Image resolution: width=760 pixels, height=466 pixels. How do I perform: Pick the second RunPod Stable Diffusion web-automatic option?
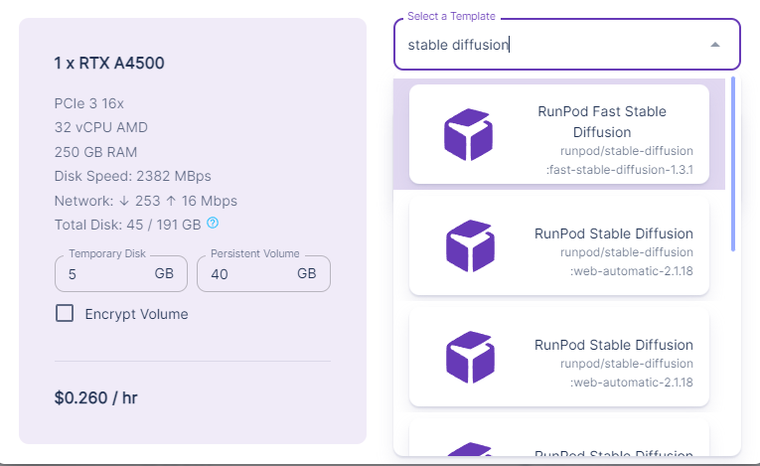(613, 346)
